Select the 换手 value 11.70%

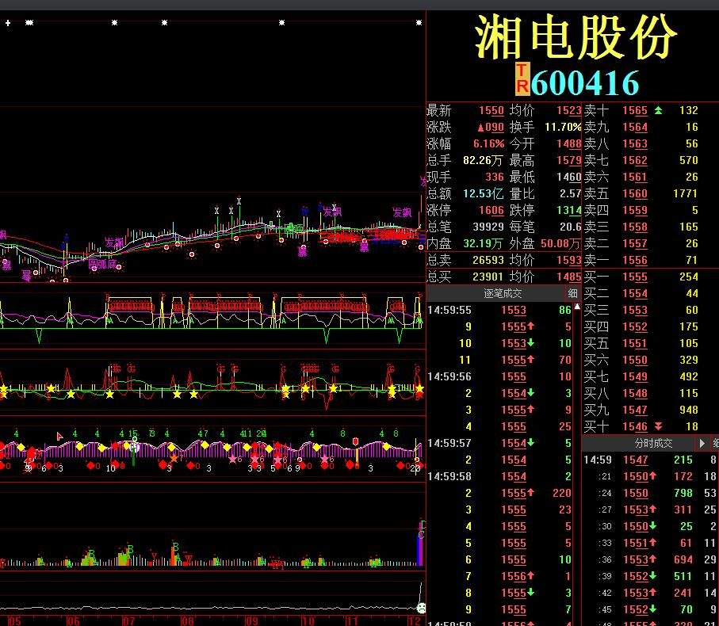tap(563, 127)
